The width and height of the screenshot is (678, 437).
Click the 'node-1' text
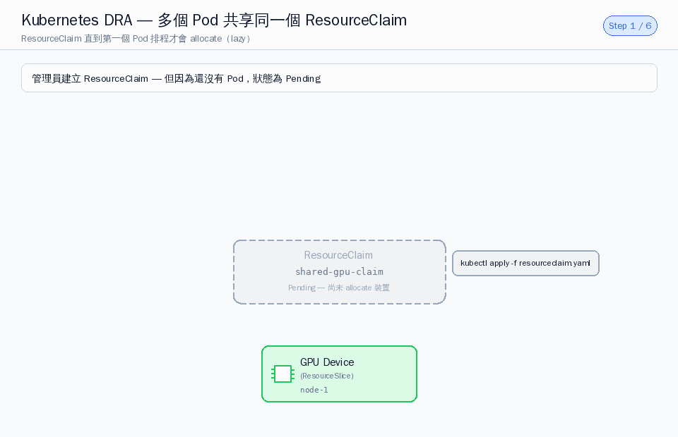pyautogui.click(x=314, y=390)
